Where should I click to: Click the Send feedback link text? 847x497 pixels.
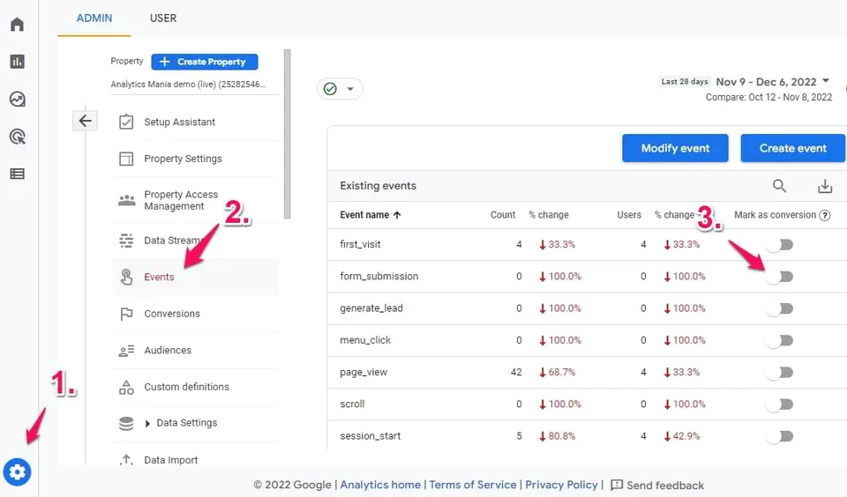pos(665,486)
